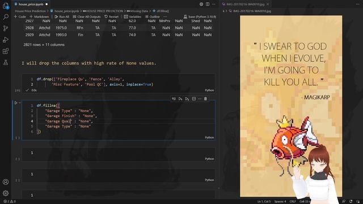The image size is (363, 204).
Task: Close the IMG-20170216-WA0010.jpg tab
Action: point(268,4)
